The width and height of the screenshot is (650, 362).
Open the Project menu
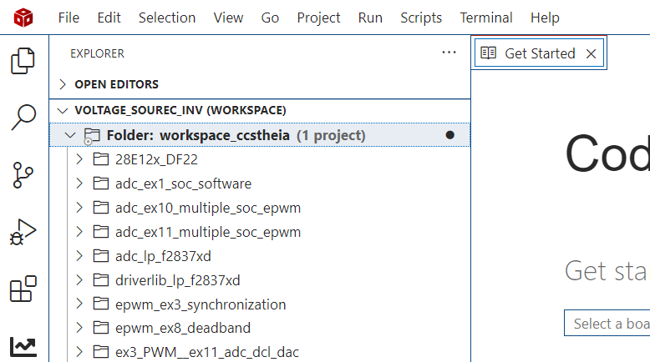318,18
